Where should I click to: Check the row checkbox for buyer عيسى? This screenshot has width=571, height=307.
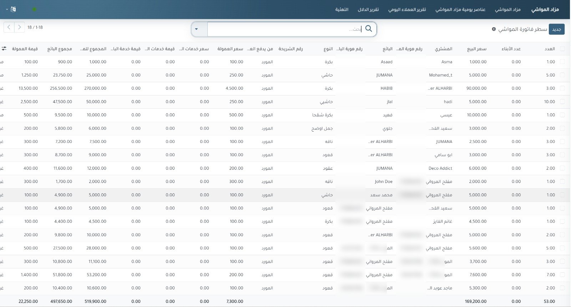562,115
